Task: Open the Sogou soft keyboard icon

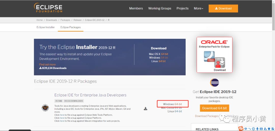Action: (x=261, y=129)
